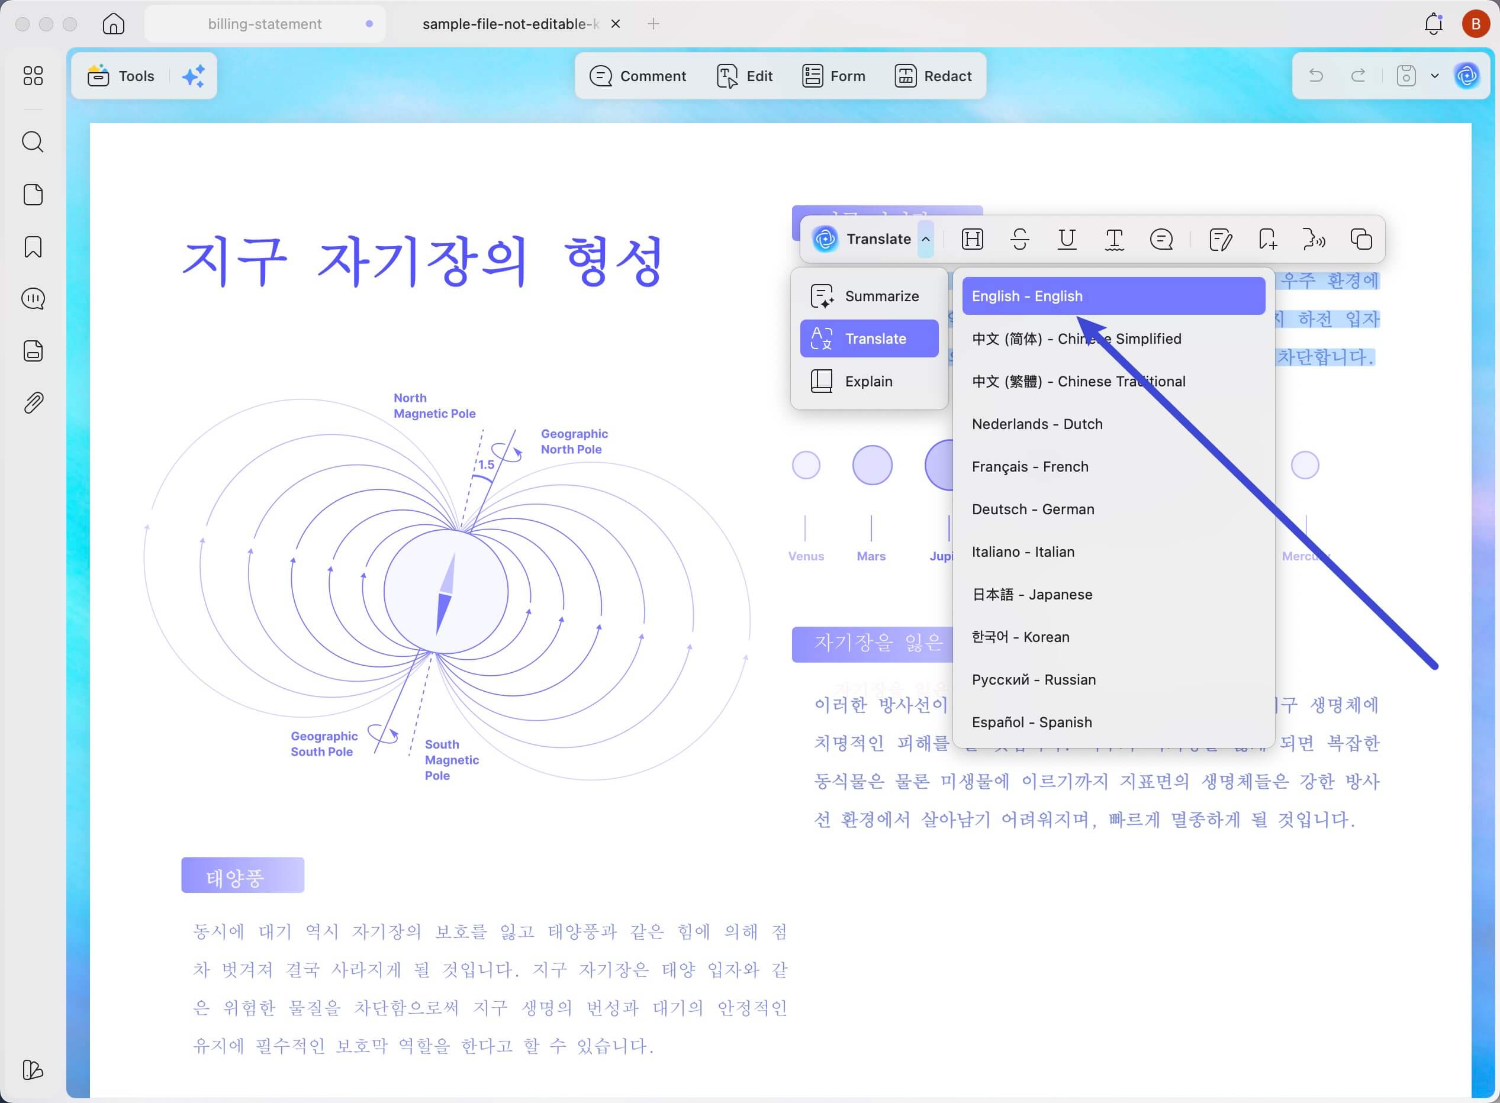
Task: Select Korean language option
Action: tap(1113, 637)
